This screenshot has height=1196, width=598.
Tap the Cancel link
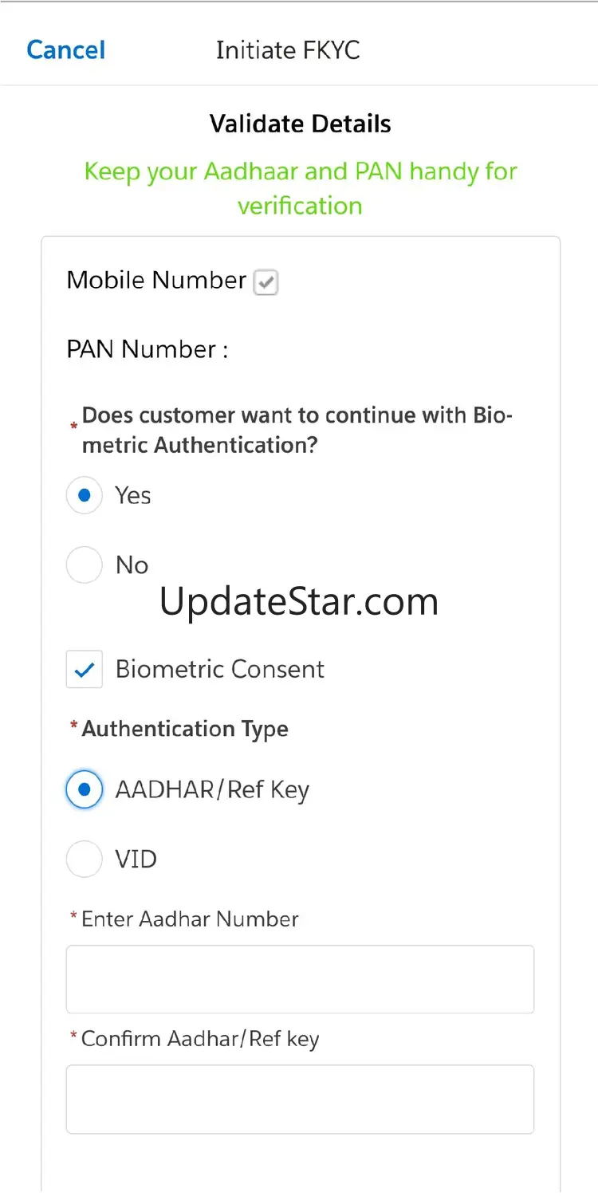[x=65, y=50]
